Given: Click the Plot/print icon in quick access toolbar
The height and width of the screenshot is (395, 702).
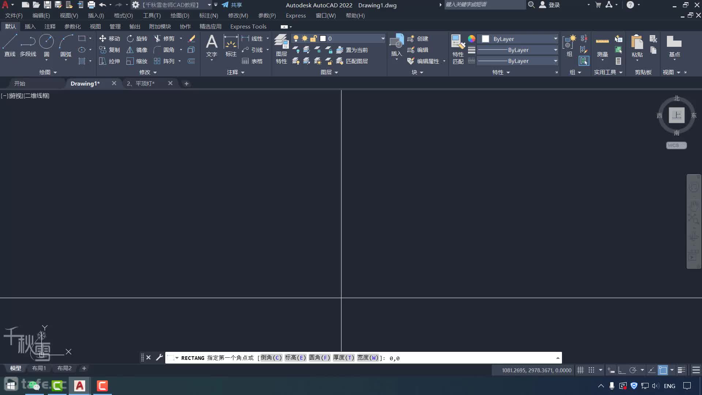Looking at the screenshot, I should 91,5.
